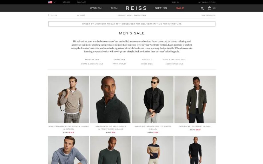Open the Sale menu in red
263x164 pixels.
[180, 8]
